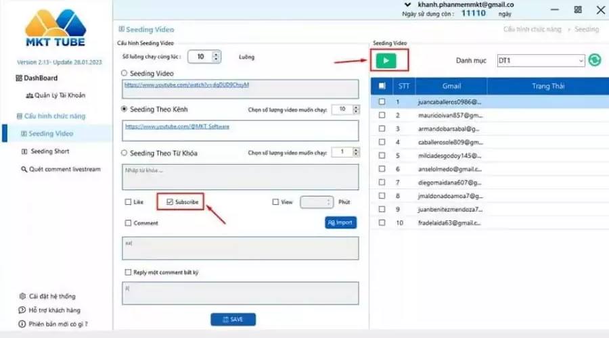Select the Seeding Video radio button
This screenshot has height=338, width=609.
click(x=124, y=73)
